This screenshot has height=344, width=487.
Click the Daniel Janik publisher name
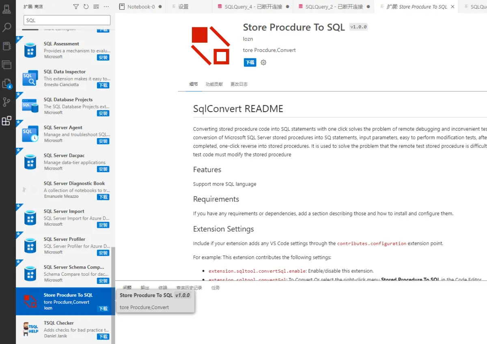click(55, 336)
